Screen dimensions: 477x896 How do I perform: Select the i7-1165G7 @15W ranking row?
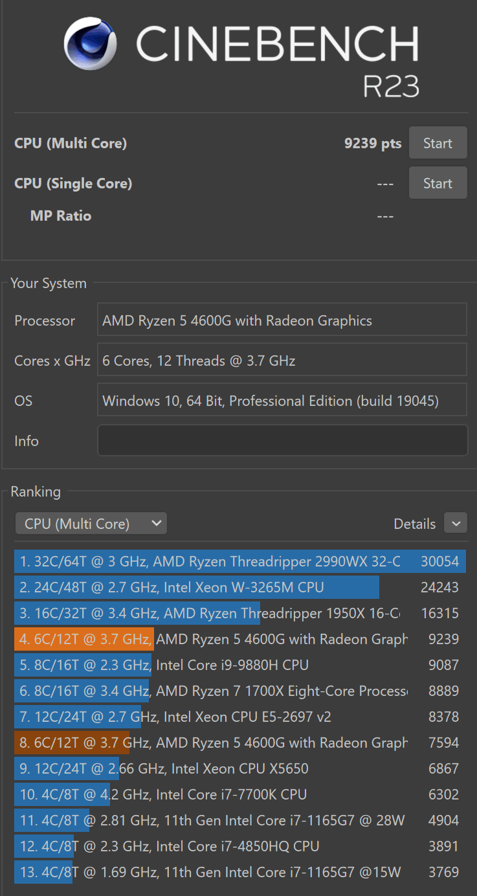(239, 872)
